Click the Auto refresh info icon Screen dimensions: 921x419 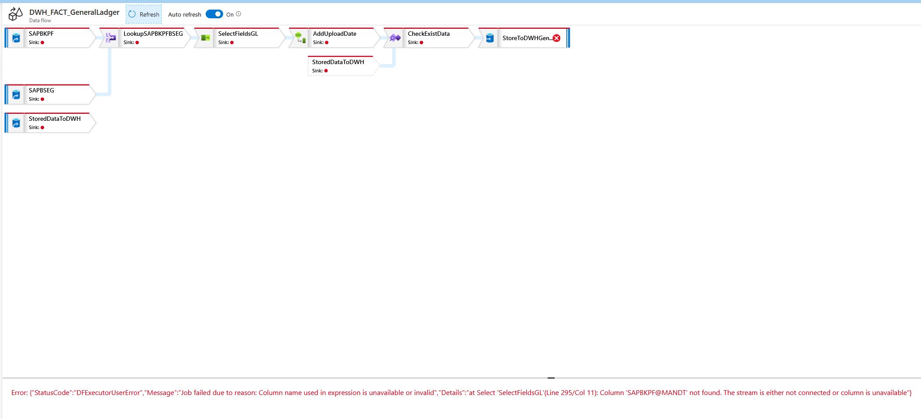(238, 14)
